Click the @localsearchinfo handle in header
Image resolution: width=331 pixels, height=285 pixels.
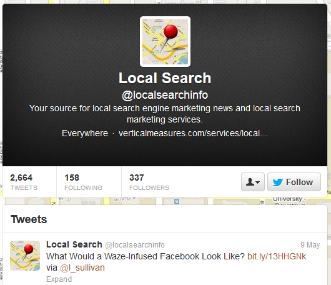[x=165, y=95]
